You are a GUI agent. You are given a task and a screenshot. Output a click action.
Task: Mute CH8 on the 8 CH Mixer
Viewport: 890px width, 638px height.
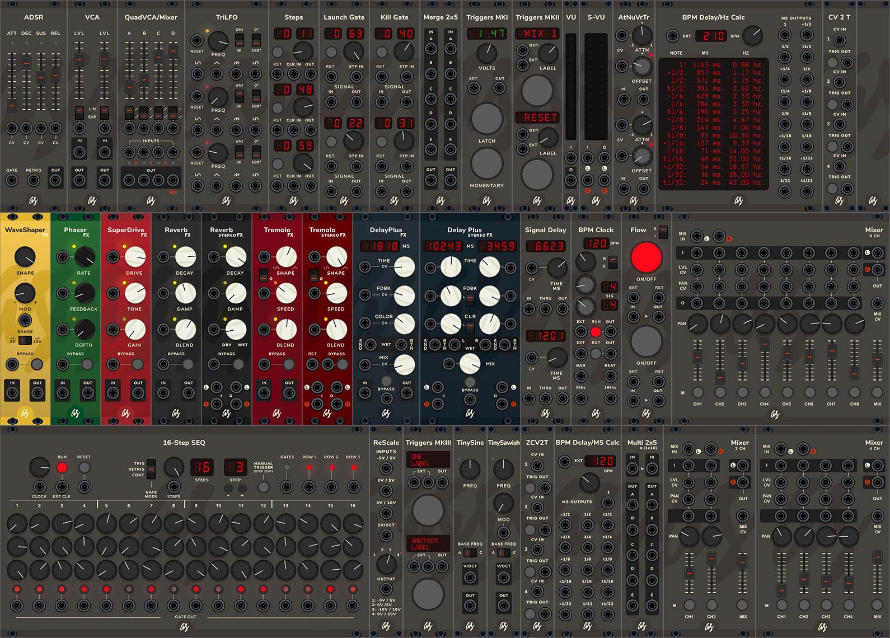point(854,392)
